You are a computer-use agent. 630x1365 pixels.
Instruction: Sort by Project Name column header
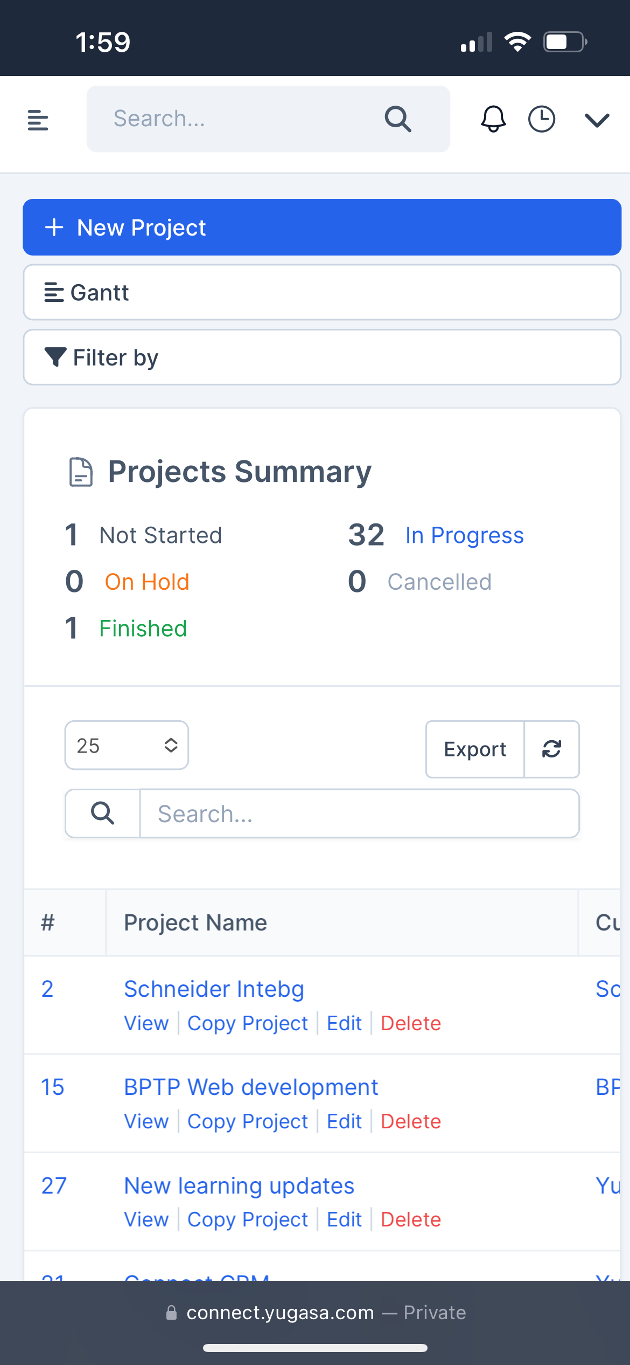coord(195,923)
